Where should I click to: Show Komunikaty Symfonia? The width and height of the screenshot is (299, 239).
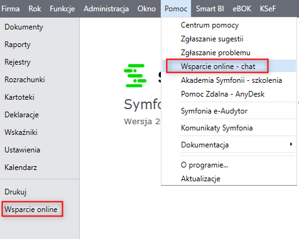pyautogui.click(x=217, y=128)
